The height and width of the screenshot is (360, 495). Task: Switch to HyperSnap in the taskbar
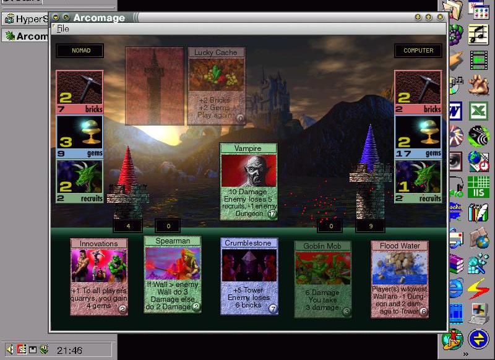25,19
